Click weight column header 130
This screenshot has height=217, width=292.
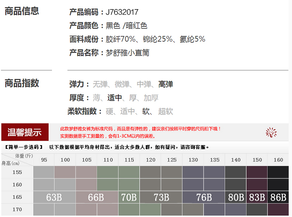(193, 160)
